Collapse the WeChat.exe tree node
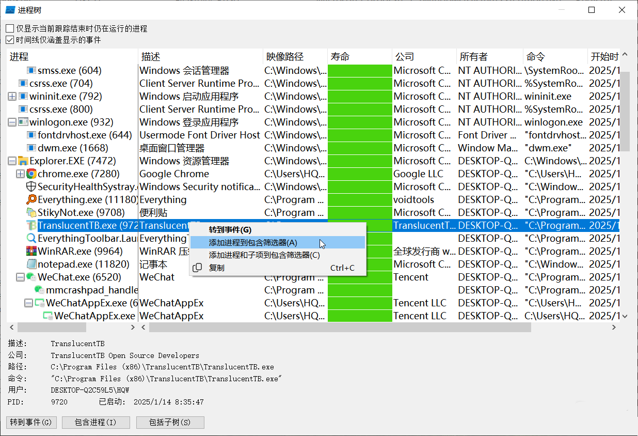Screen dimensions: 638x436 [x=20, y=277]
